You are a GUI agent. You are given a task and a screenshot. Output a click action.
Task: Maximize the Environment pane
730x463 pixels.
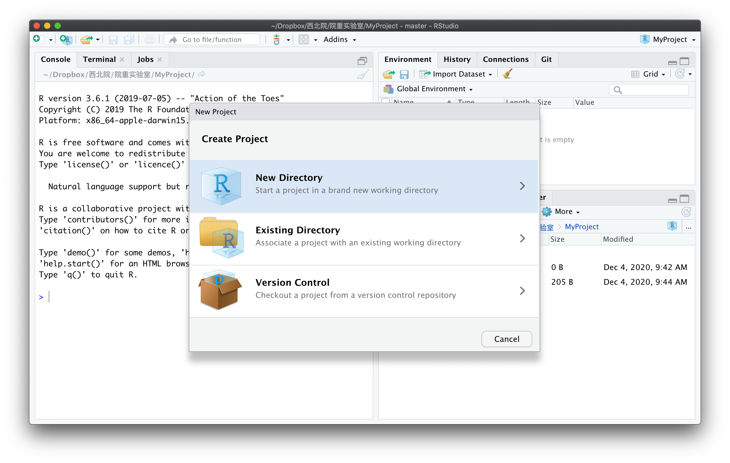(684, 61)
